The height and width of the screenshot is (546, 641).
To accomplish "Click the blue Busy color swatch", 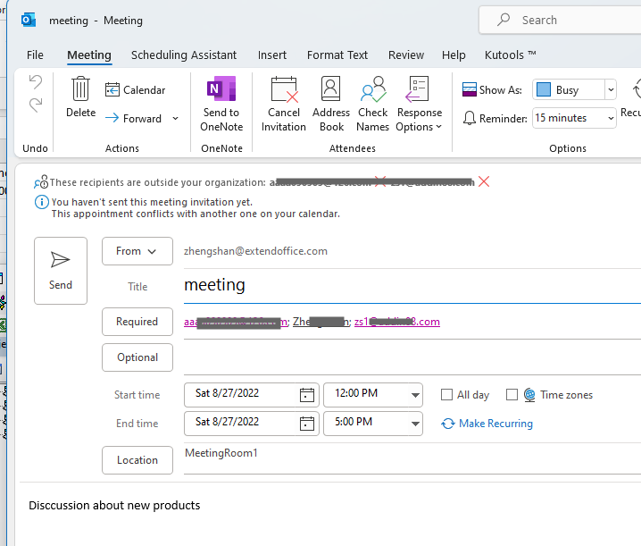I will [x=544, y=89].
